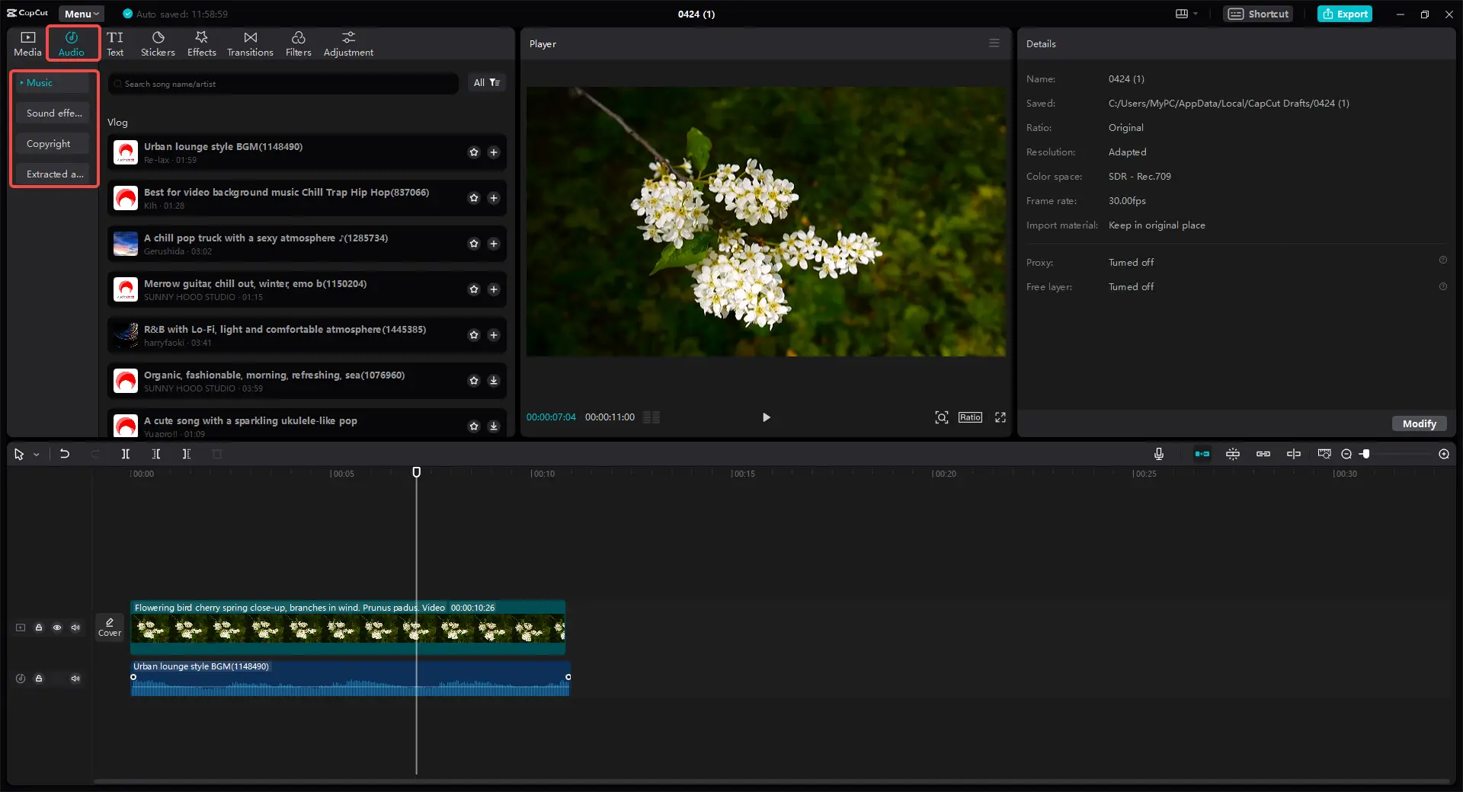This screenshot has height=792, width=1463.
Task: Toggle lock on the video track
Action: 39,628
